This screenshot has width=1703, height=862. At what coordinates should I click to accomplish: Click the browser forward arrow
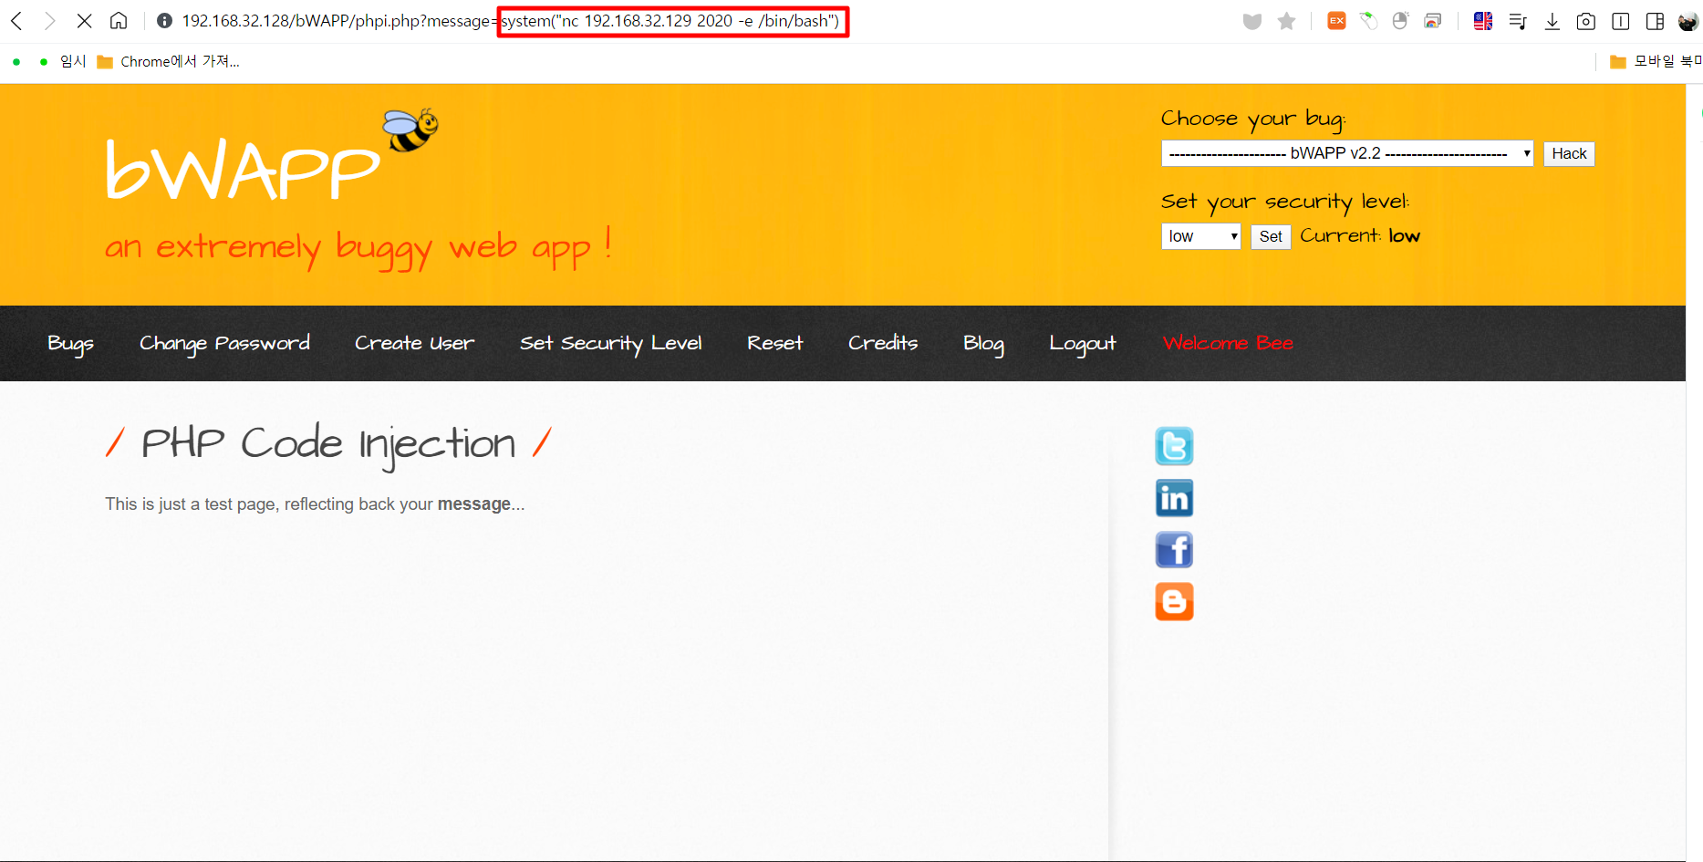pyautogui.click(x=50, y=21)
